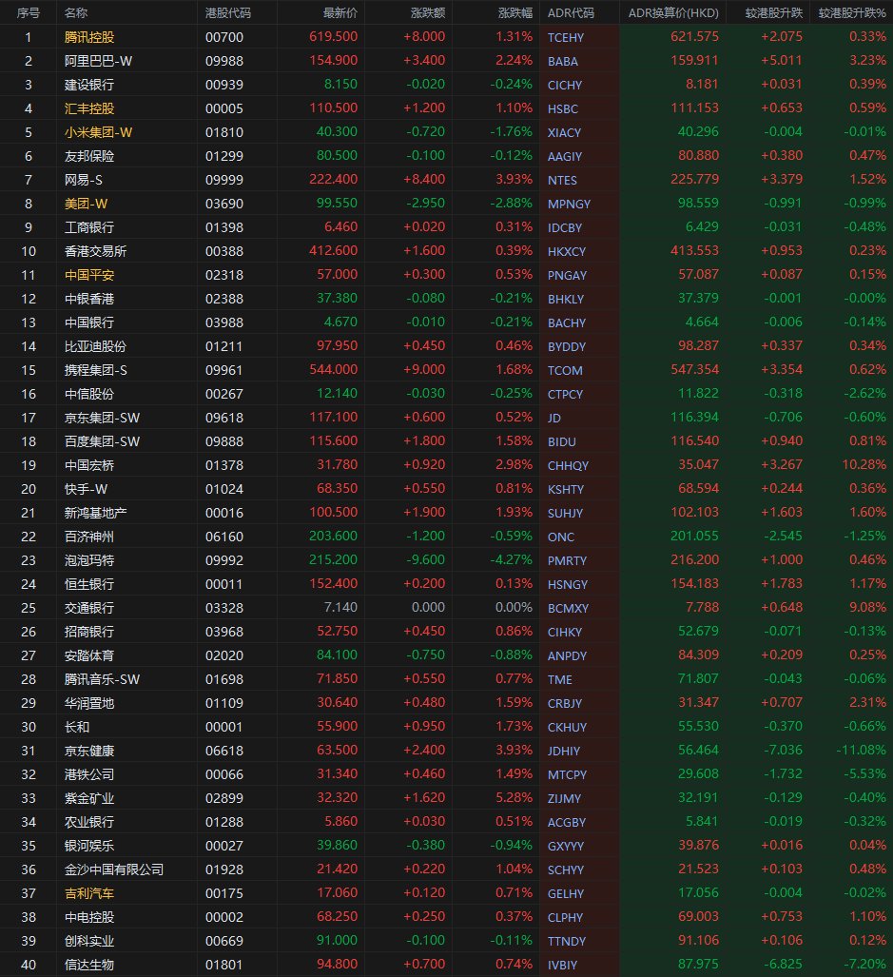Image resolution: width=893 pixels, height=977 pixels.
Task: Click the 序号 column header
Action: [x=28, y=13]
